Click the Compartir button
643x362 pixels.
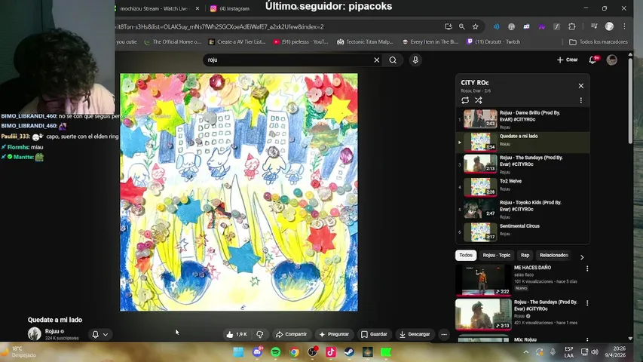point(291,335)
